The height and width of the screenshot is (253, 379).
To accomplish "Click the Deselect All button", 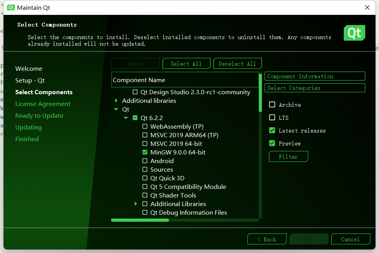I will pos(237,64).
